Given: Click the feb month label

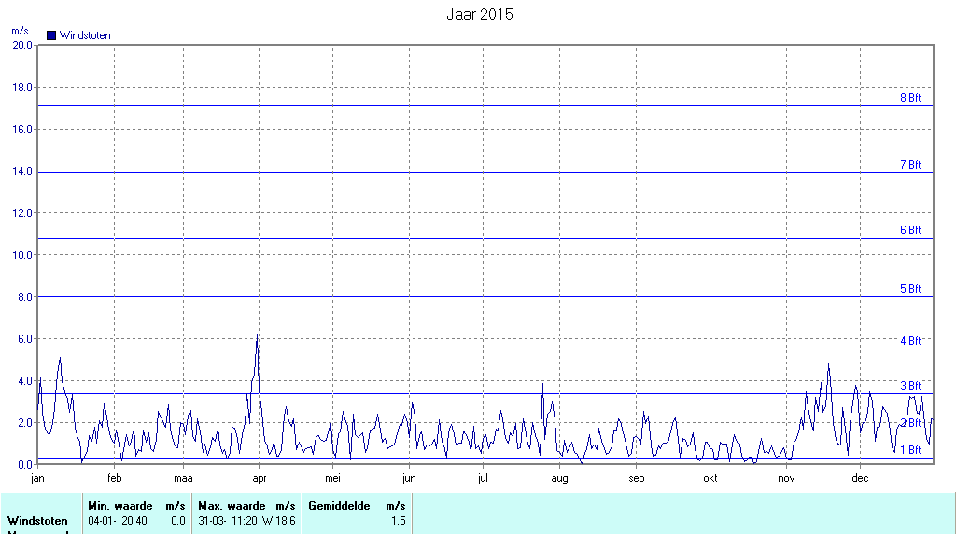Looking at the screenshot, I should click(115, 478).
